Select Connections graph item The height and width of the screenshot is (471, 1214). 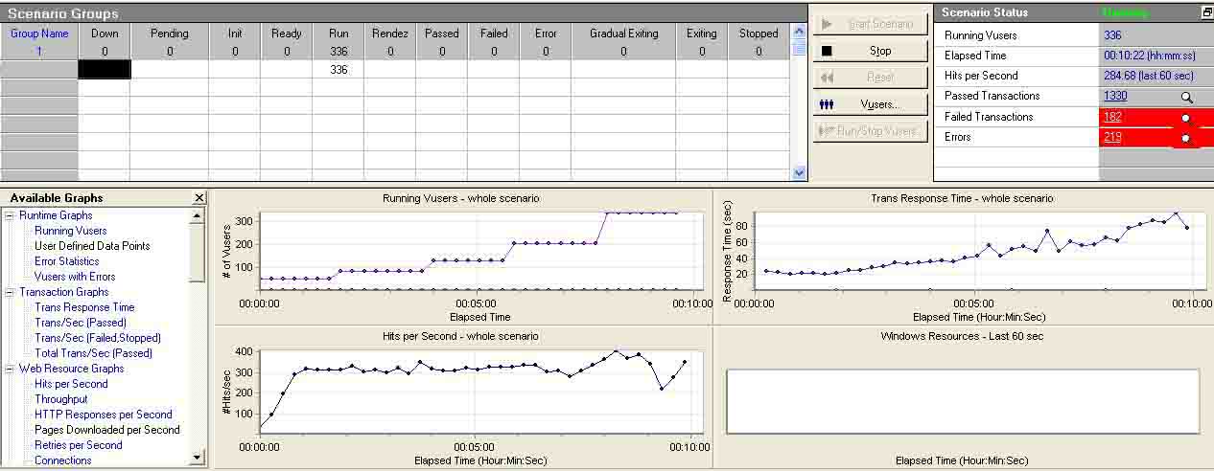tap(63, 460)
